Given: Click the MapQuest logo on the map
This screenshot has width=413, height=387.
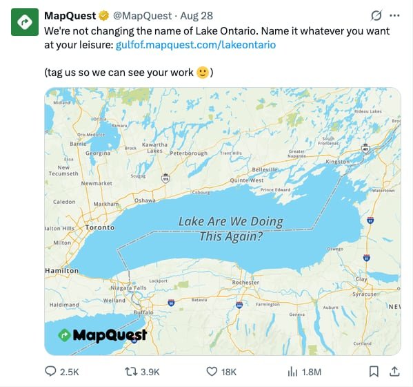Looking at the screenshot, I should click(x=102, y=335).
